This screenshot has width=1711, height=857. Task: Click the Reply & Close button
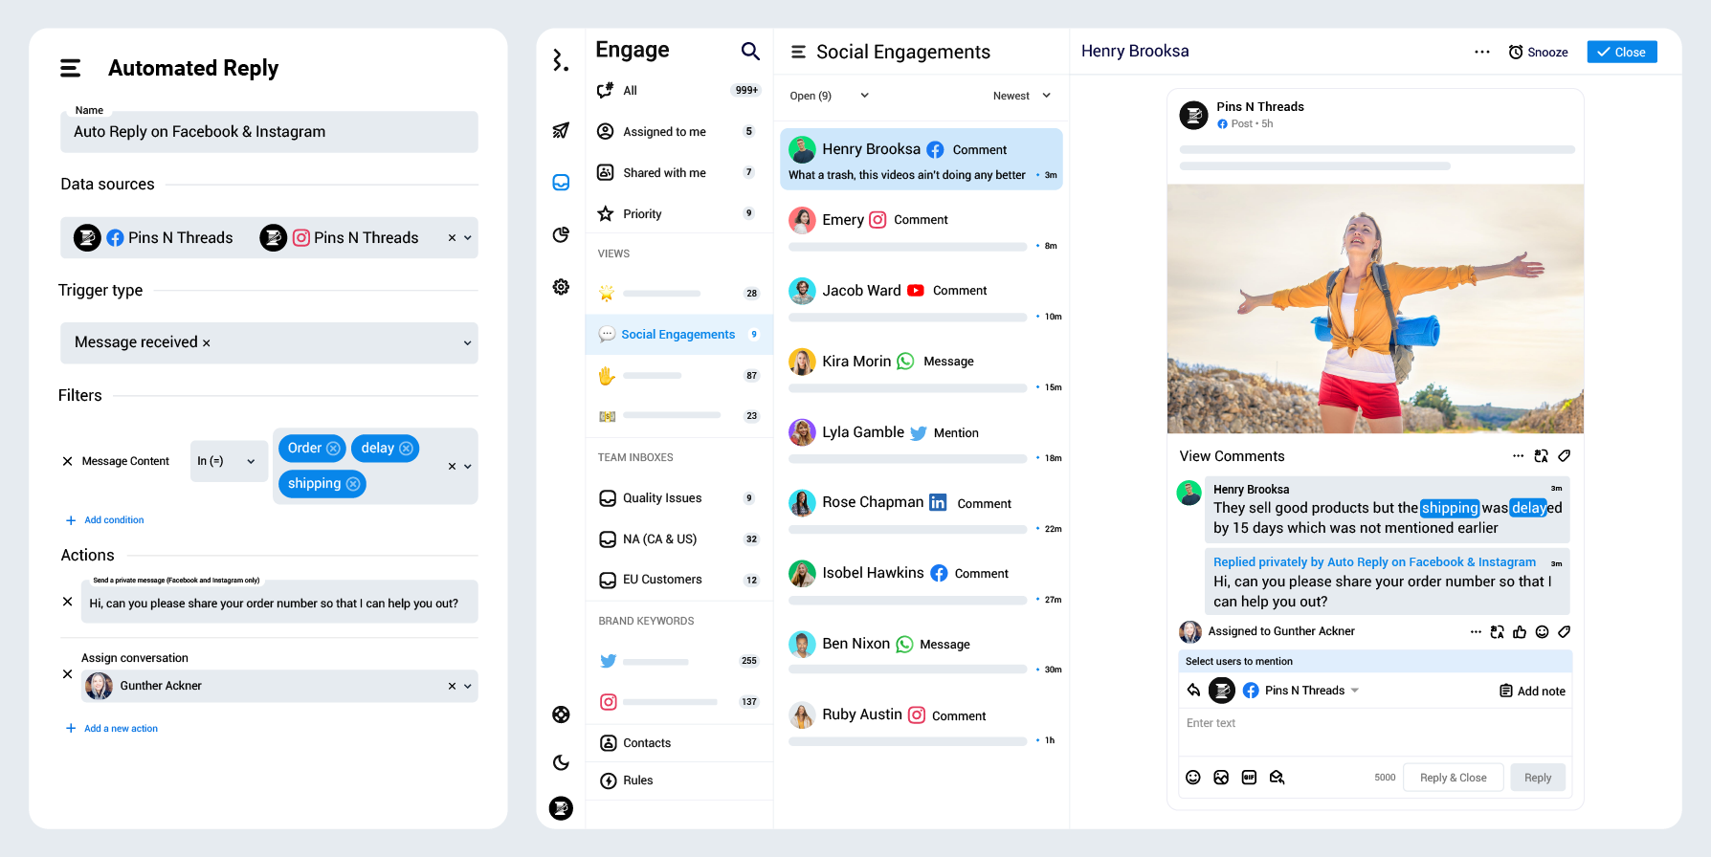tap(1453, 778)
